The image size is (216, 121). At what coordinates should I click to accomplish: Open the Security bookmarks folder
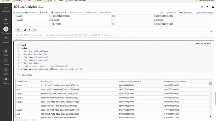[x=17, y=1]
